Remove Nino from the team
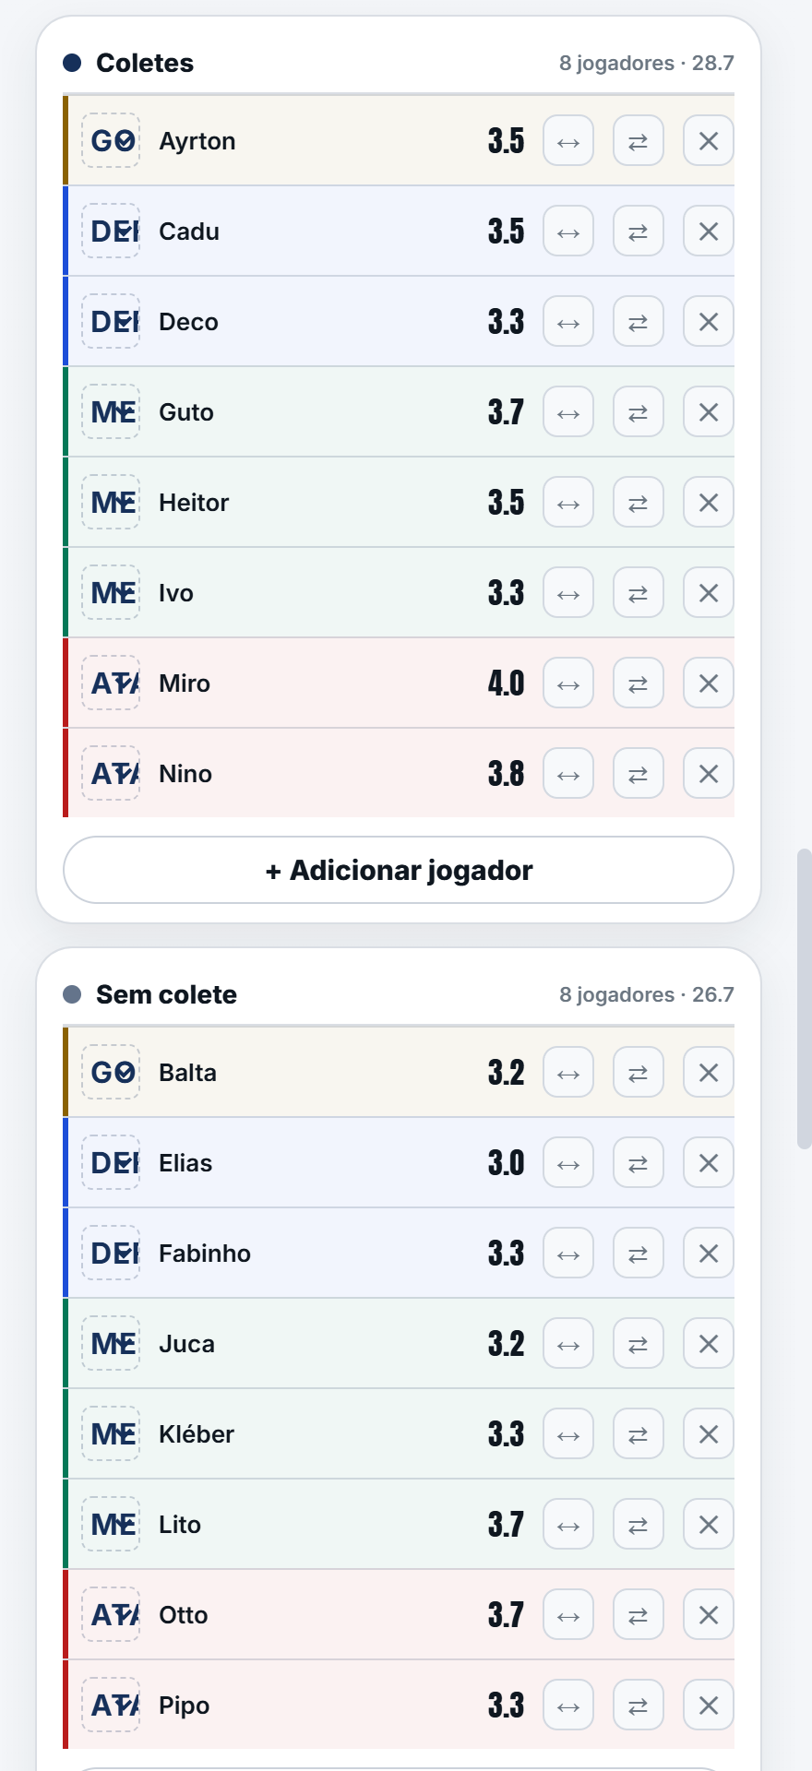Viewport: 812px width, 1771px height. (709, 774)
